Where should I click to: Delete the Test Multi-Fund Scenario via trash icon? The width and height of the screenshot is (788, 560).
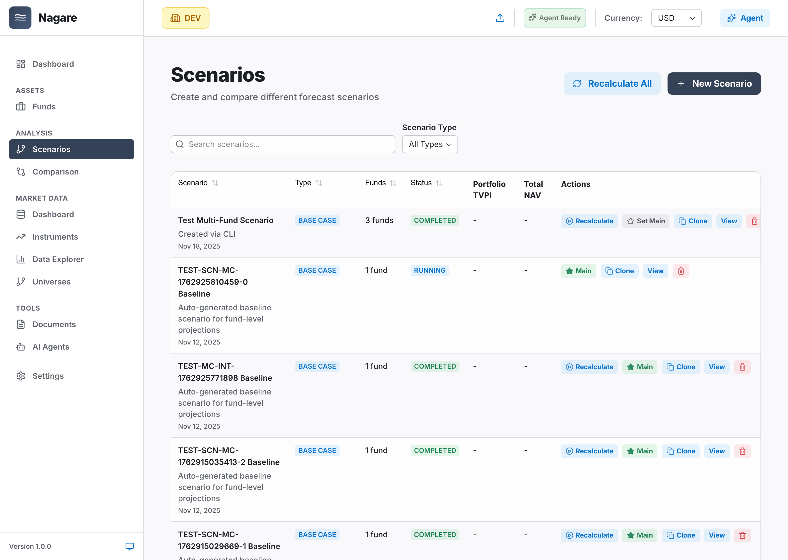pos(754,221)
